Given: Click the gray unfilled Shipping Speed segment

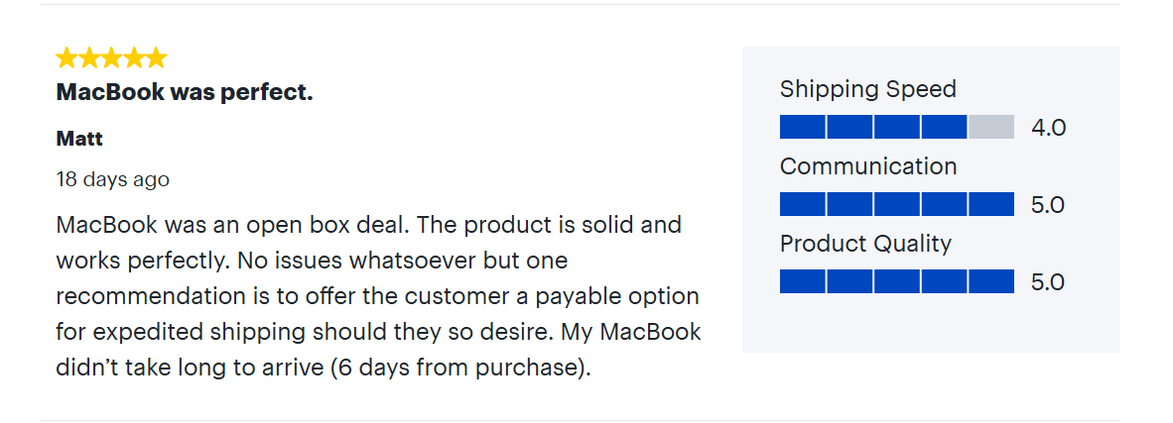Looking at the screenshot, I should coord(990,127).
